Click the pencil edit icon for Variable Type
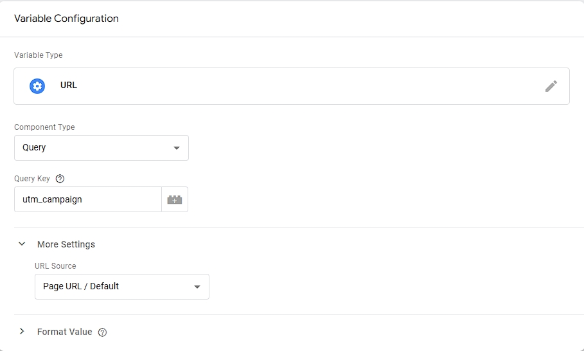 point(551,86)
